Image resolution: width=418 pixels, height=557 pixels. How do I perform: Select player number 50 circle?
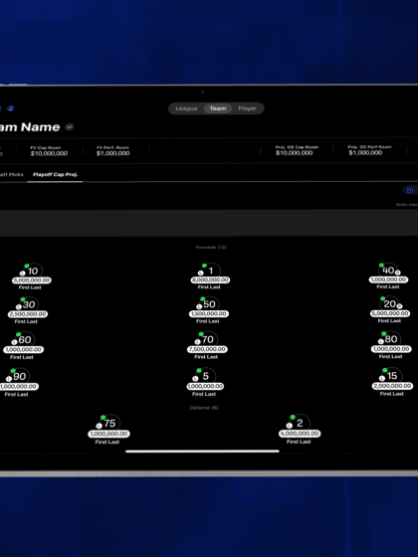[x=210, y=304]
